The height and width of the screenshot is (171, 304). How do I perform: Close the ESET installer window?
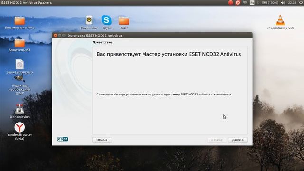click(x=56, y=35)
